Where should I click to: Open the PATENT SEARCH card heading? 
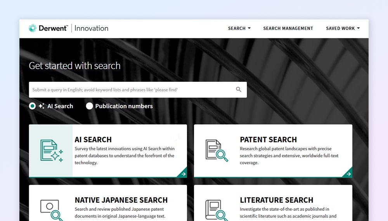click(x=268, y=140)
